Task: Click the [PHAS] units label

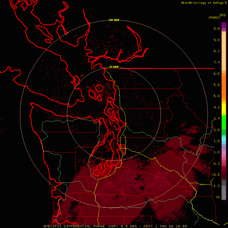Action: (x=214, y=18)
